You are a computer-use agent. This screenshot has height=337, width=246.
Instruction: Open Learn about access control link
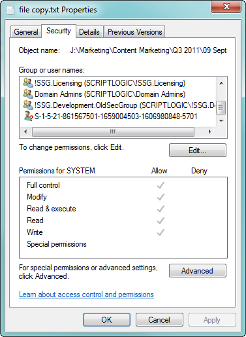click(86, 294)
